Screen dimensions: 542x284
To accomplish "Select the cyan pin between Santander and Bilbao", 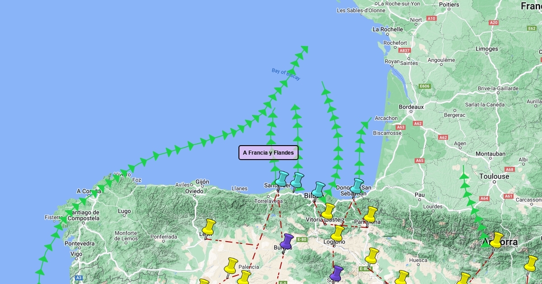I will tap(297, 182).
